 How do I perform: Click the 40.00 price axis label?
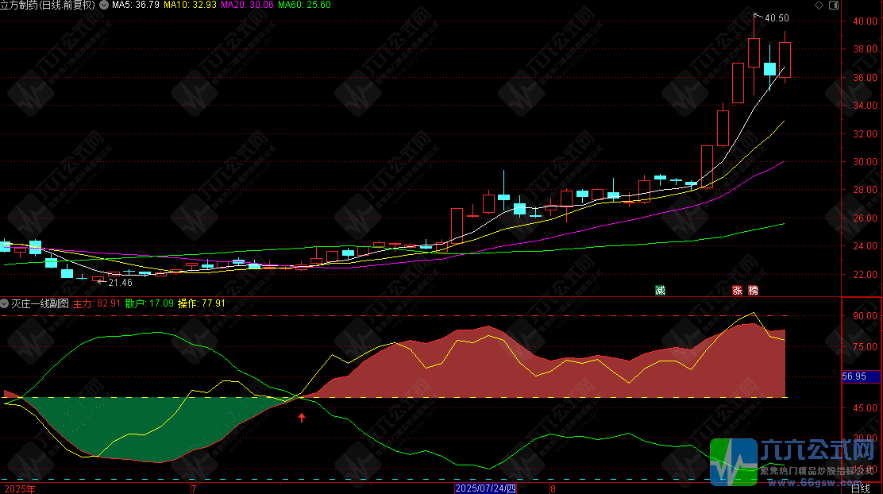865,21
